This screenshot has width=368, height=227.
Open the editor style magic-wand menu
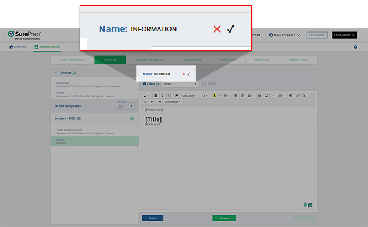click(147, 96)
